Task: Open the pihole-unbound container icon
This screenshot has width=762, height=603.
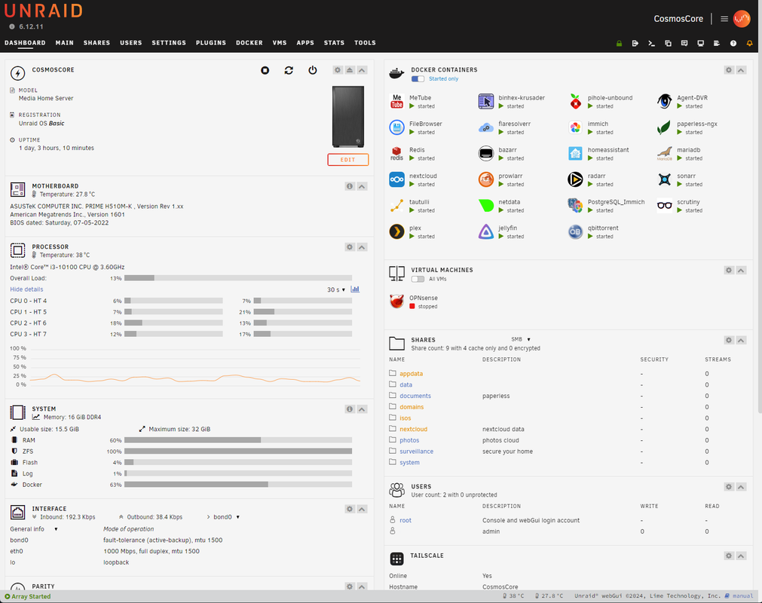Action: pos(575,101)
